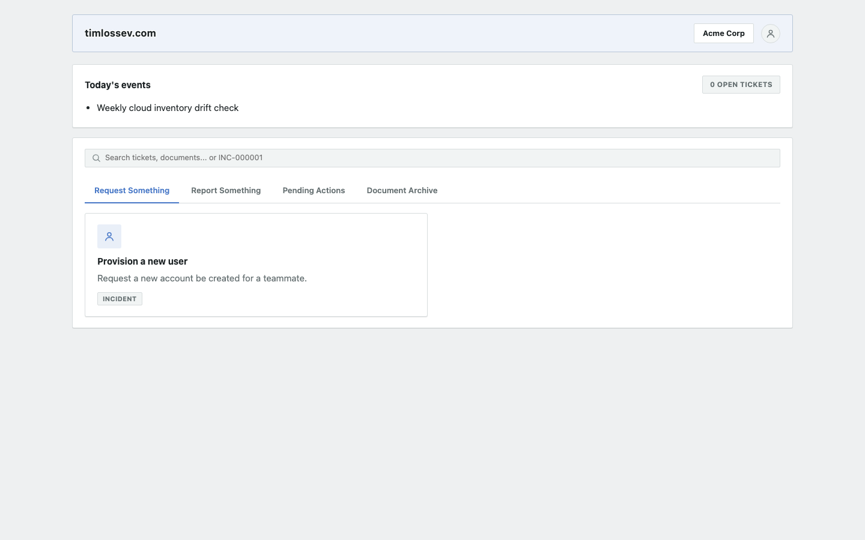This screenshot has width=865, height=540.
Task: Switch to the Document Archive tab
Action: (x=402, y=191)
